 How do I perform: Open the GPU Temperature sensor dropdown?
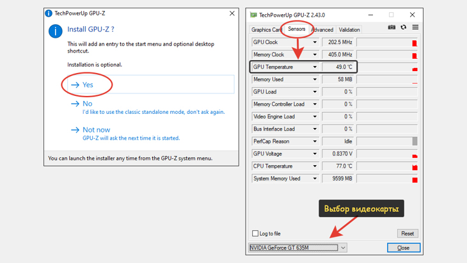315,67
